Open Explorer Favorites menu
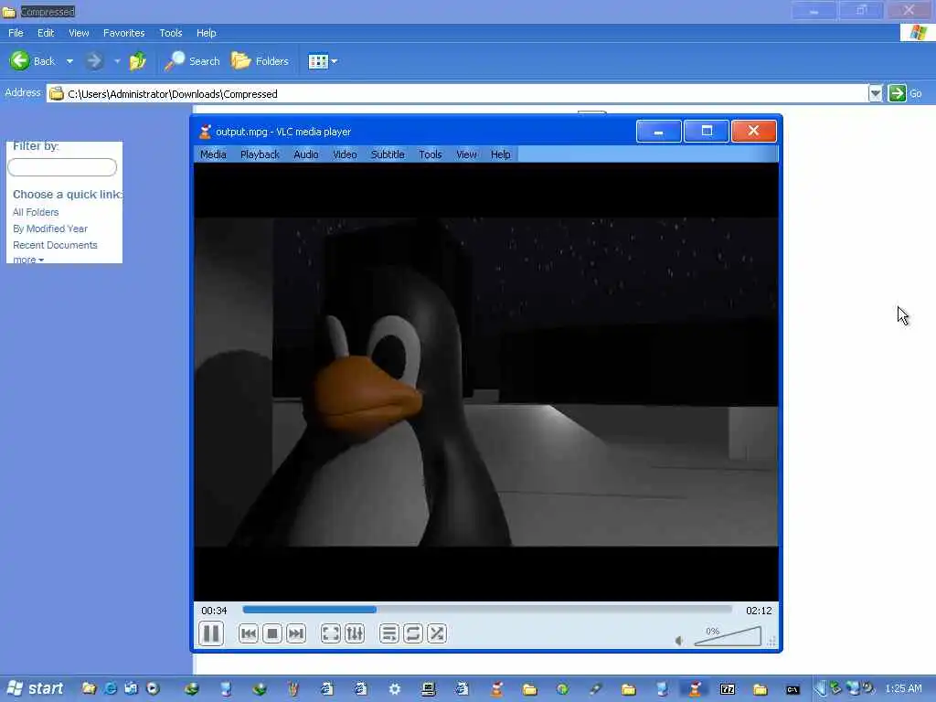Viewport: 936px width, 702px height. point(123,33)
